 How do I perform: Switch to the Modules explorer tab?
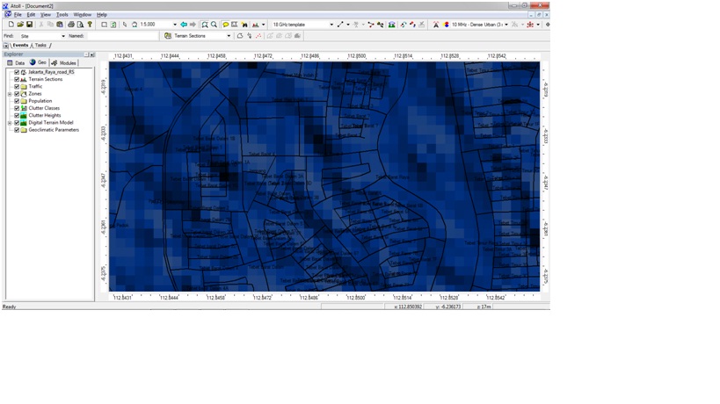click(64, 63)
